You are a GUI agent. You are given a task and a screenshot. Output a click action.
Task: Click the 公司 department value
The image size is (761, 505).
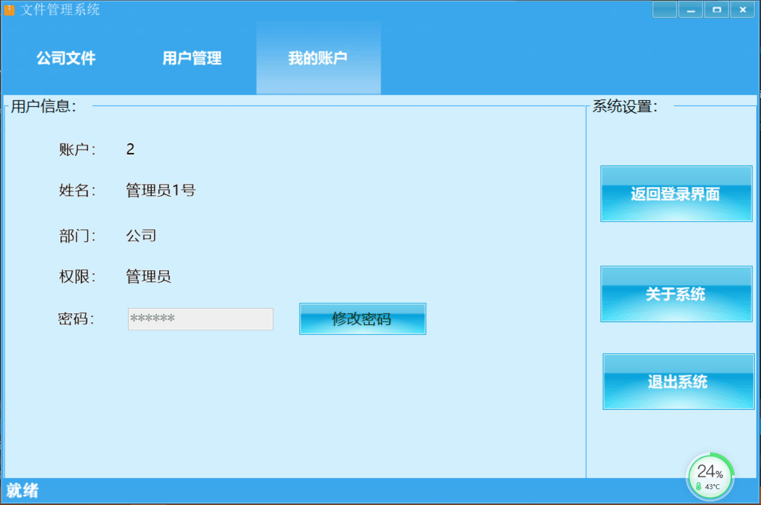[141, 235]
